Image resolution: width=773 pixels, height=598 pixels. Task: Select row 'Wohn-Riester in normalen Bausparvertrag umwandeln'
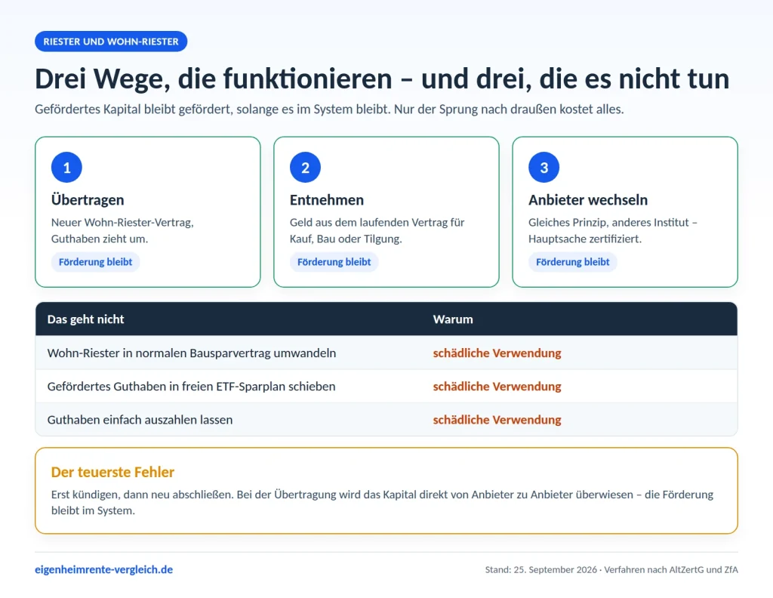(x=386, y=353)
